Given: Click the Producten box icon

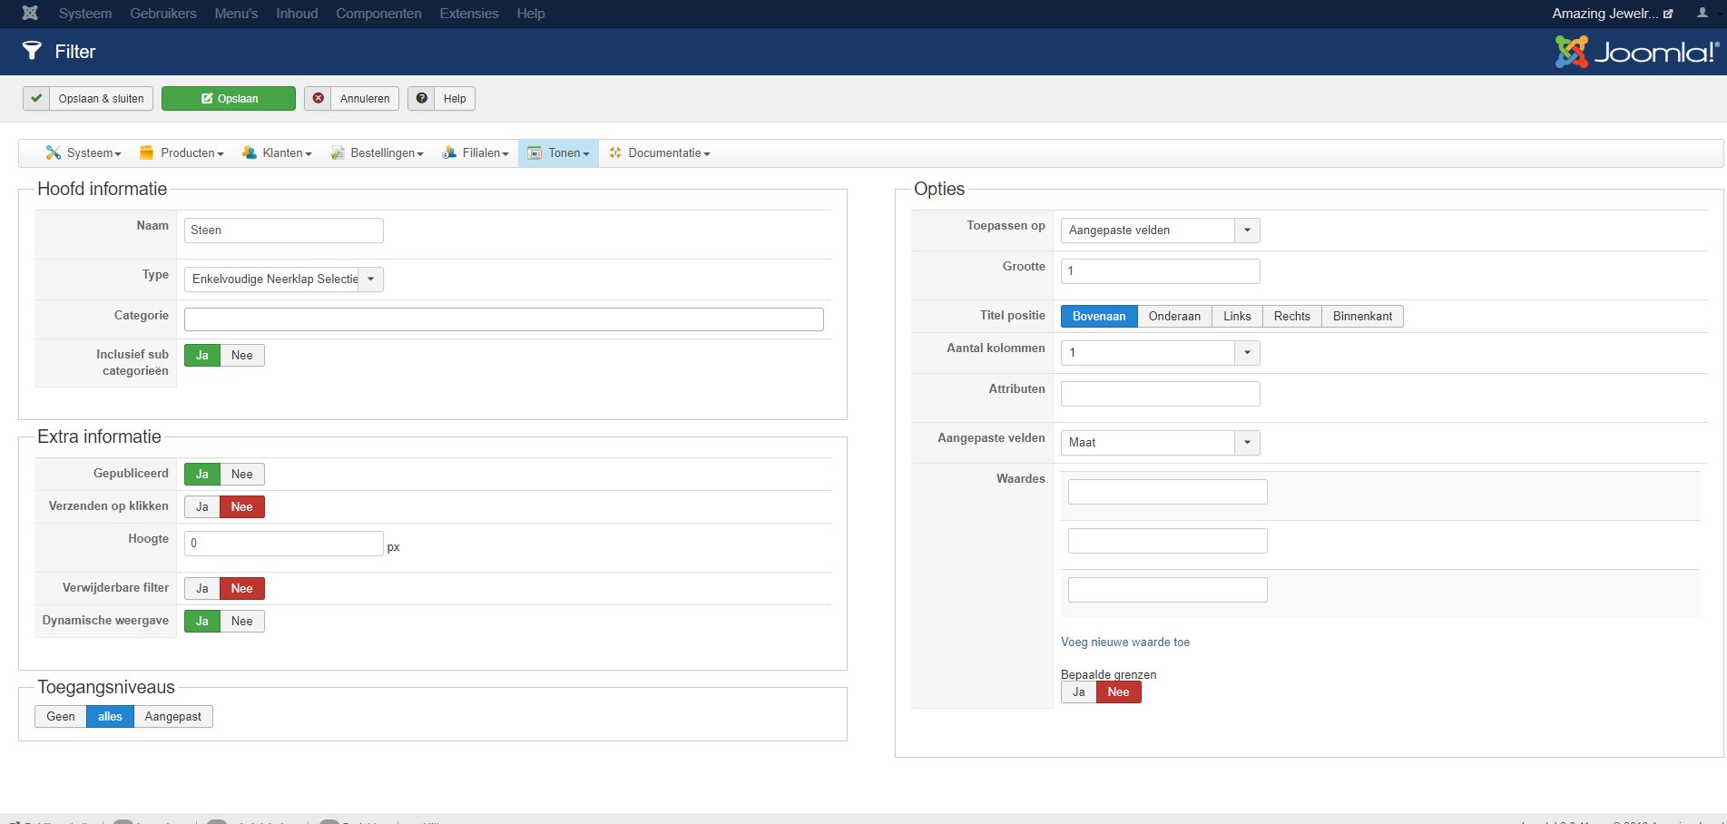Looking at the screenshot, I should (x=146, y=152).
